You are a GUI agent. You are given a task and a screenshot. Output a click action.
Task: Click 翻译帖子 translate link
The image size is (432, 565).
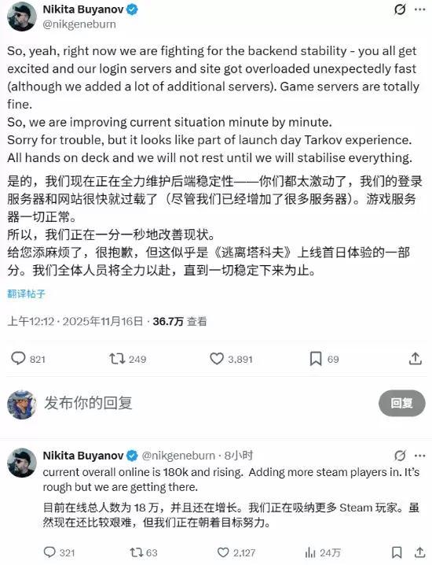pos(26,294)
